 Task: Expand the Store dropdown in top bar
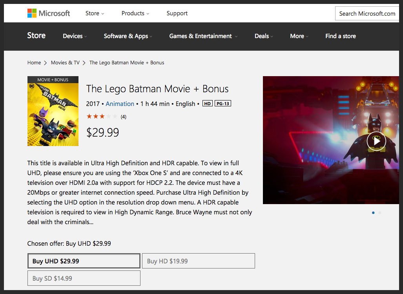tap(95, 13)
